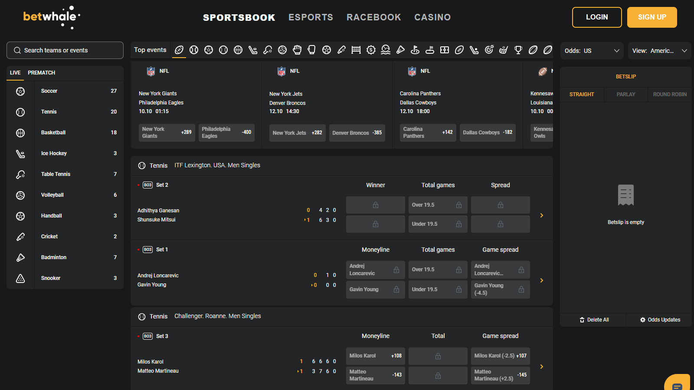Switch betslip to the PARLAY tab
Viewport: 694px width, 390px height.
[625, 94]
